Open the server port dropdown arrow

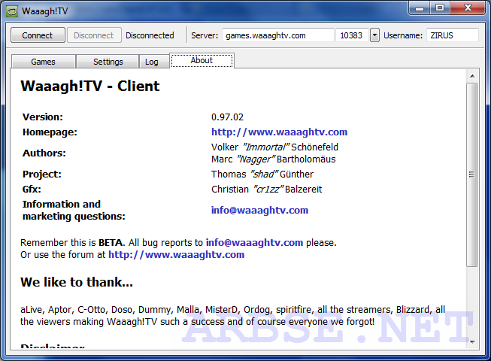coord(374,35)
